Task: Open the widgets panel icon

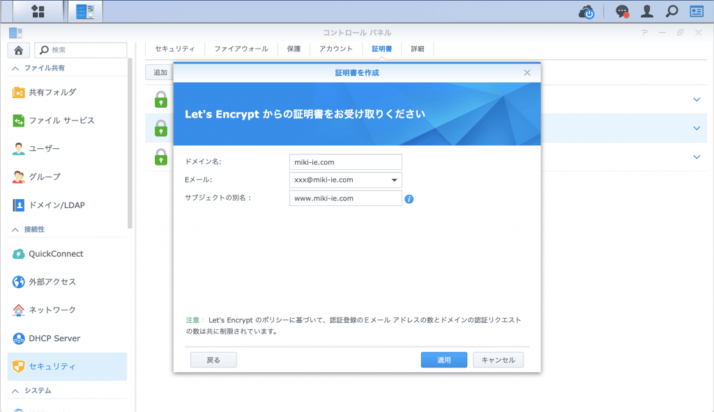Action: click(x=696, y=12)
